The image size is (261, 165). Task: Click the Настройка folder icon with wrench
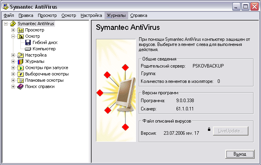(20, 55)
